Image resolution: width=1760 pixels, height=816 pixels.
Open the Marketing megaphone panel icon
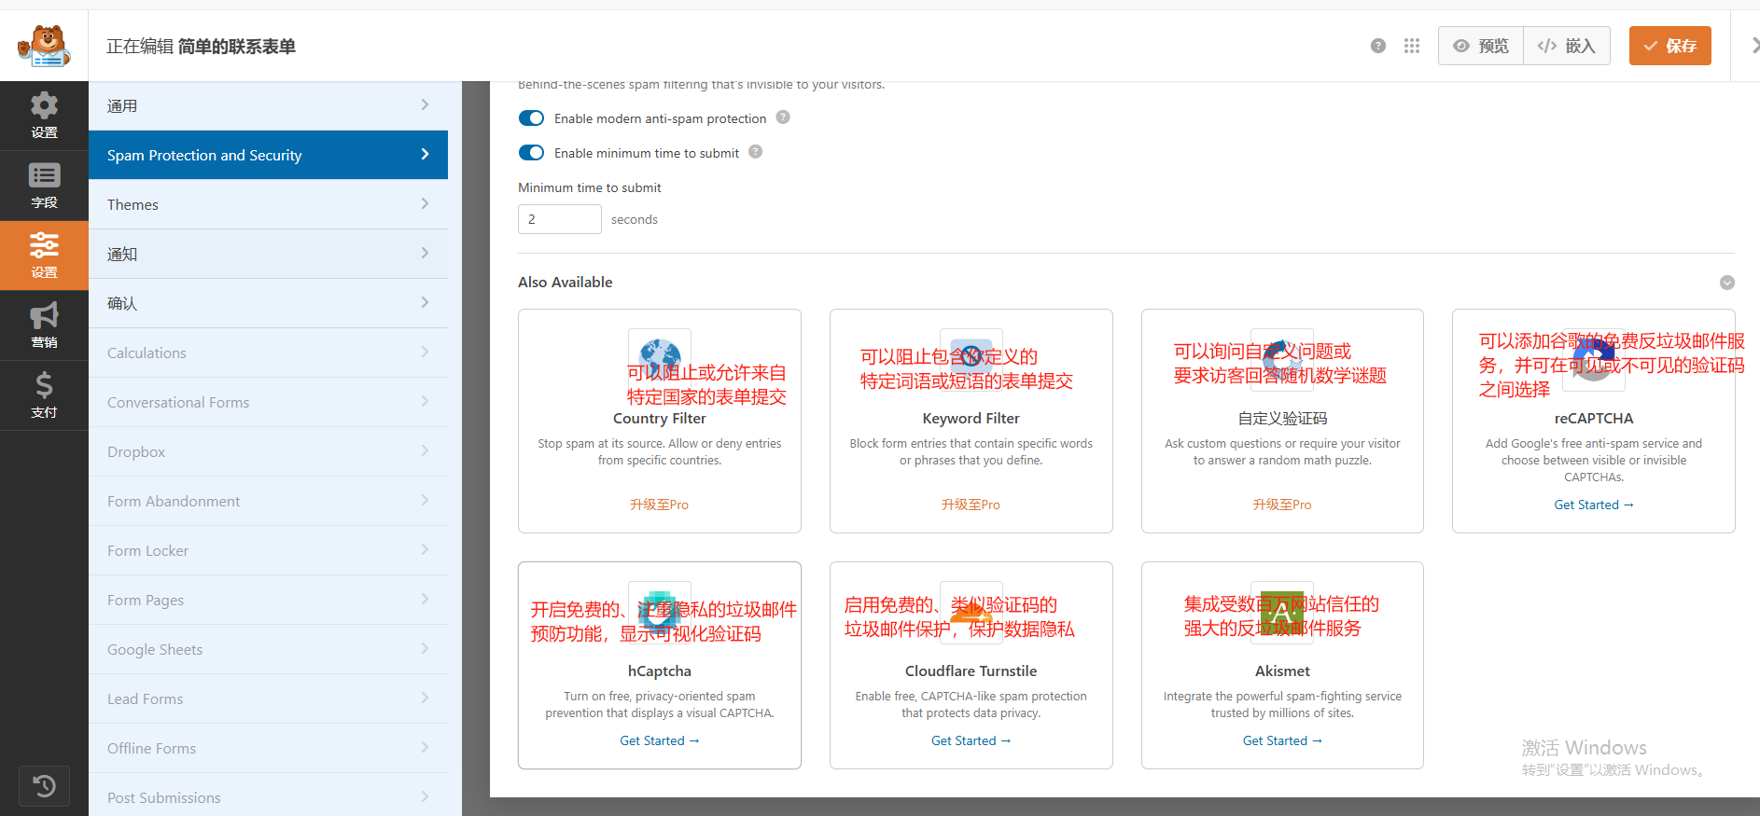[x=44, y=325]
